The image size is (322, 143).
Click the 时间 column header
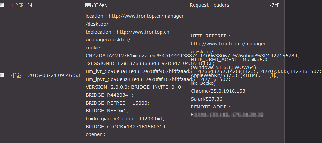coord(32,5)
